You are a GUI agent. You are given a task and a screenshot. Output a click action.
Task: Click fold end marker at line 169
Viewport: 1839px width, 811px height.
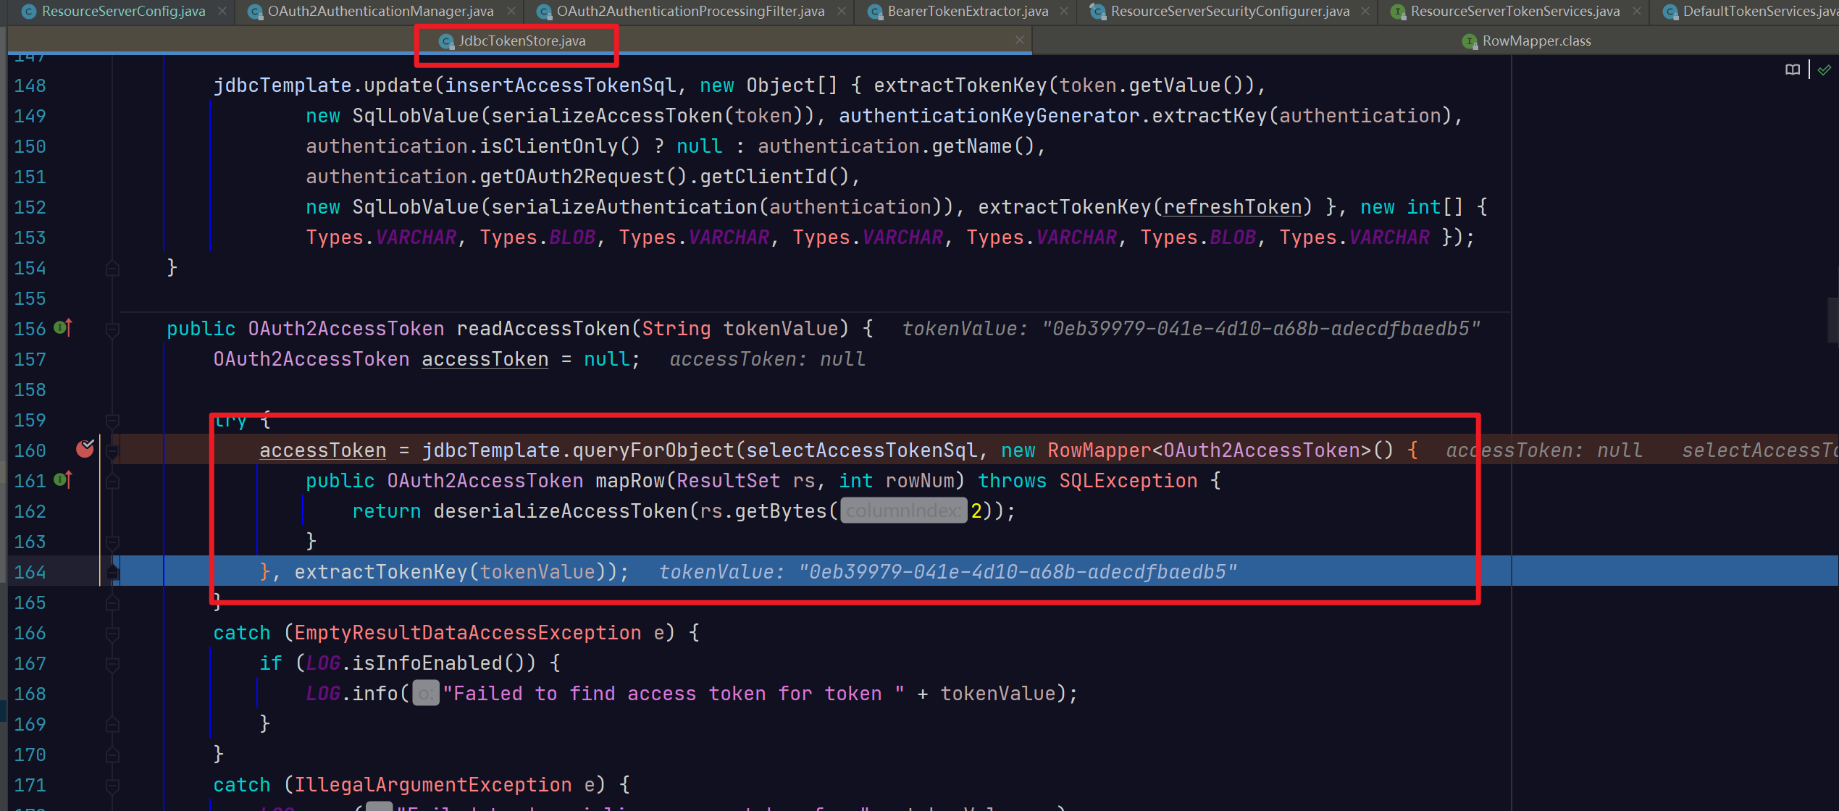tap(112, 724)
